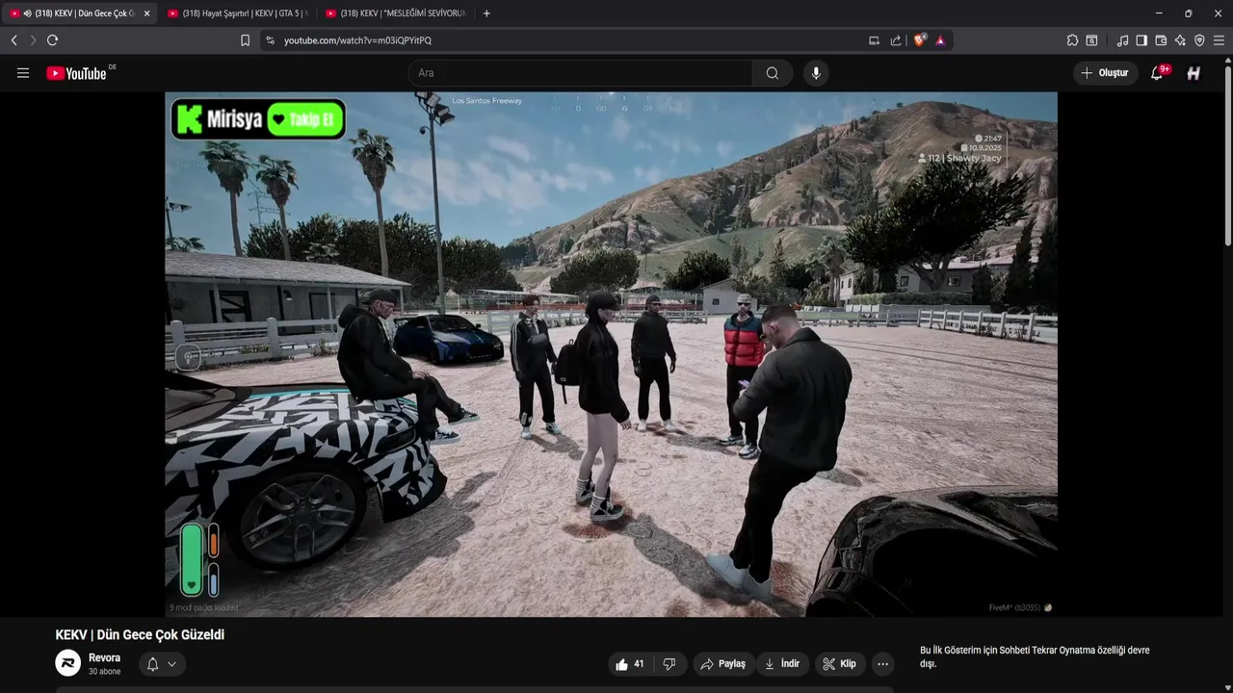Go to the YouTube home logo
The height and width of the screenshot is (693, 1233).
76,73
